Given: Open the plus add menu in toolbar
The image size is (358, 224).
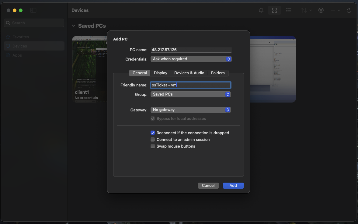Looking at the screenshot, I should pyautogui.click(x=335, y=10).
